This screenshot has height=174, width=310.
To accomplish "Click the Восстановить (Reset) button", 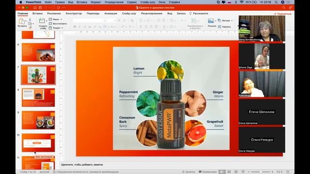I will (58, 24).
